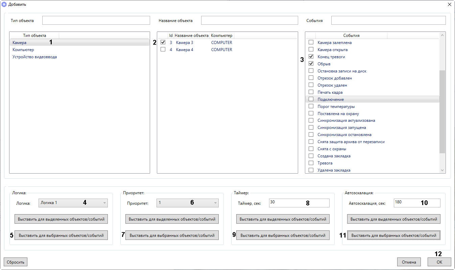Close the Добавить dialog window
455x270 pixels.
[x=449, y=4]
